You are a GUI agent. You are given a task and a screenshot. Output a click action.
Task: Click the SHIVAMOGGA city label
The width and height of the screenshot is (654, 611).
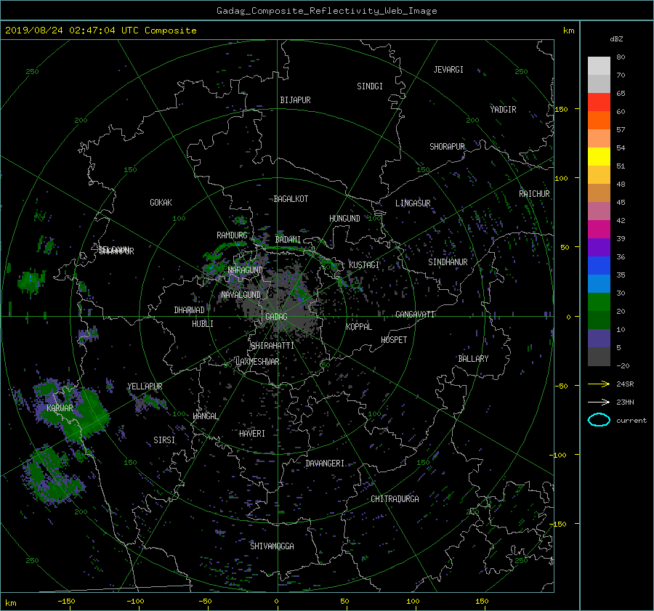tap(272, 546)
